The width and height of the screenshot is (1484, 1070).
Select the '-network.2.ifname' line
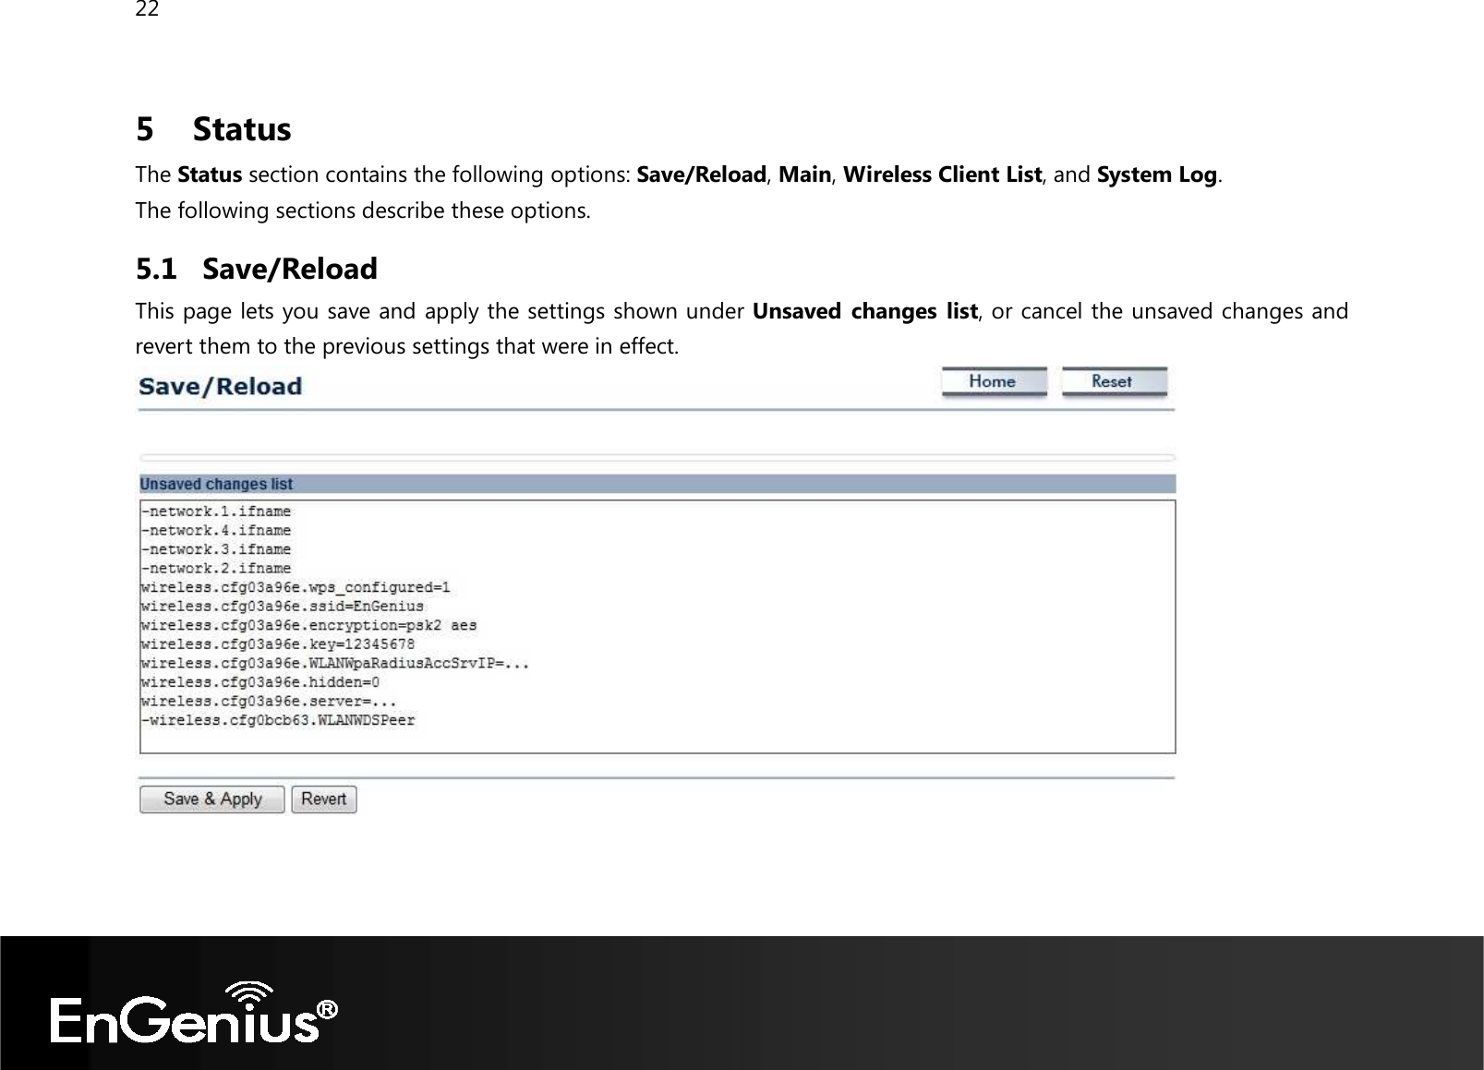(216, 569)
